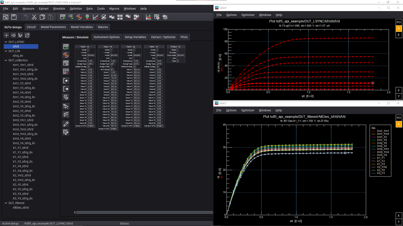Click the PO button in the IdVd:9 plot window
The width and height of the screenshot is (403, 226).
399,22
